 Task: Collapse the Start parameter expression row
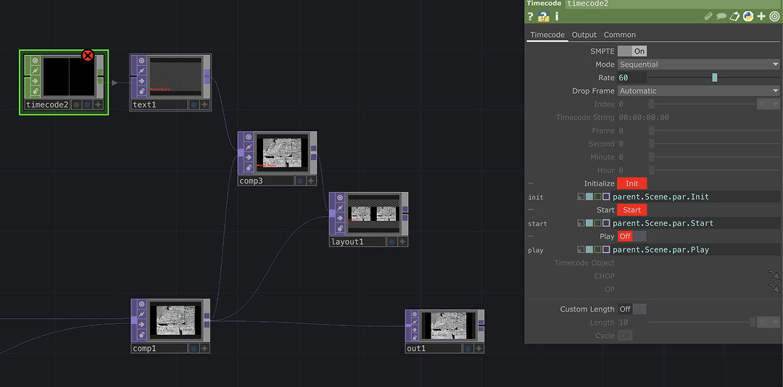click(530, 209)
